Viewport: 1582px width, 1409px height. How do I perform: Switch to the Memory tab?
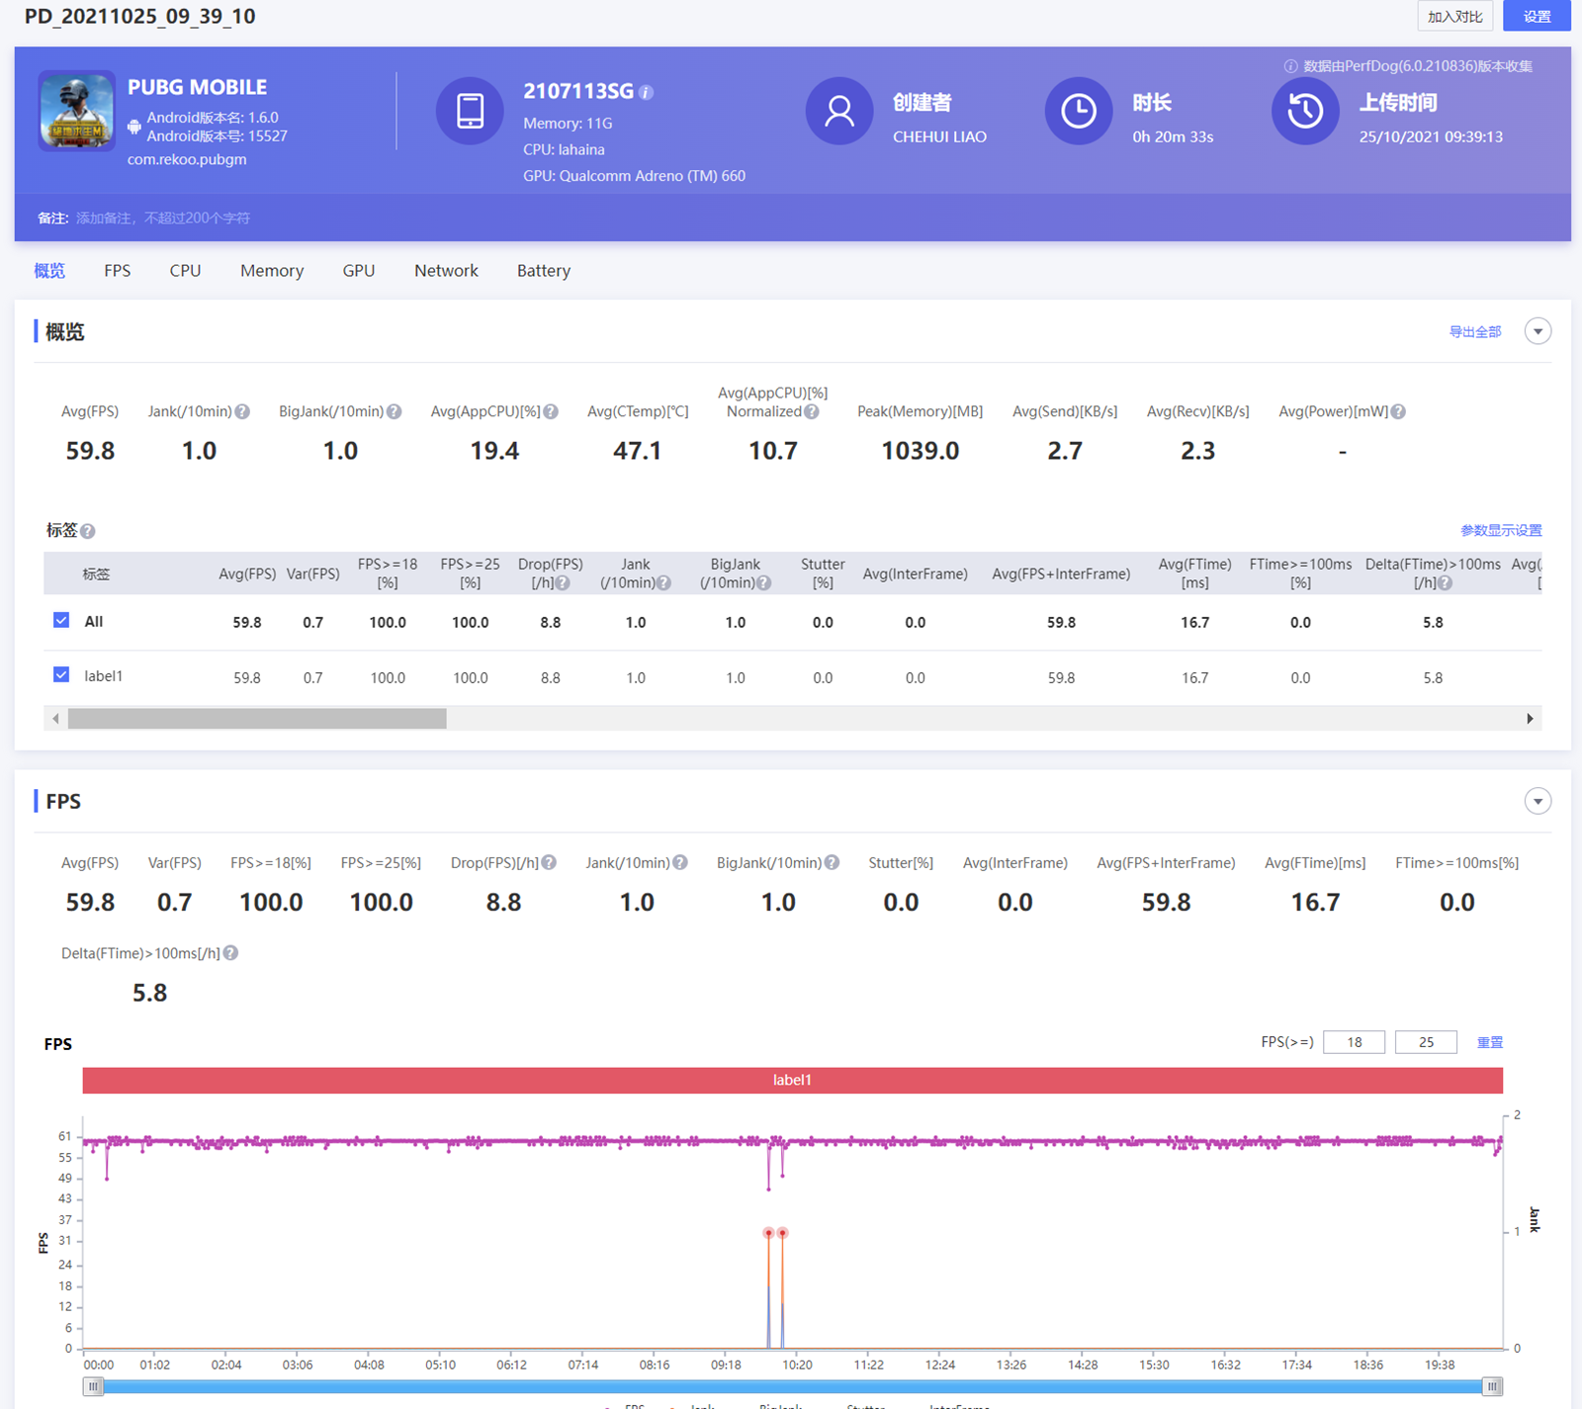[271, 271]
